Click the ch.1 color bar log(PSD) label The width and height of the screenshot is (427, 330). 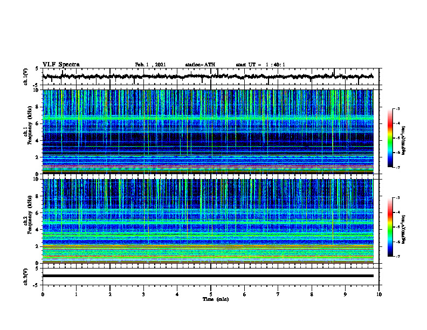404,140
